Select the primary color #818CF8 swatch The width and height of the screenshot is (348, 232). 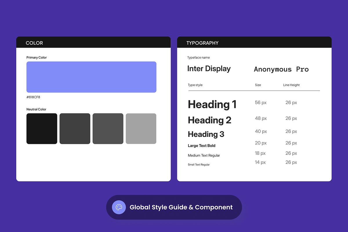point(91,77)
